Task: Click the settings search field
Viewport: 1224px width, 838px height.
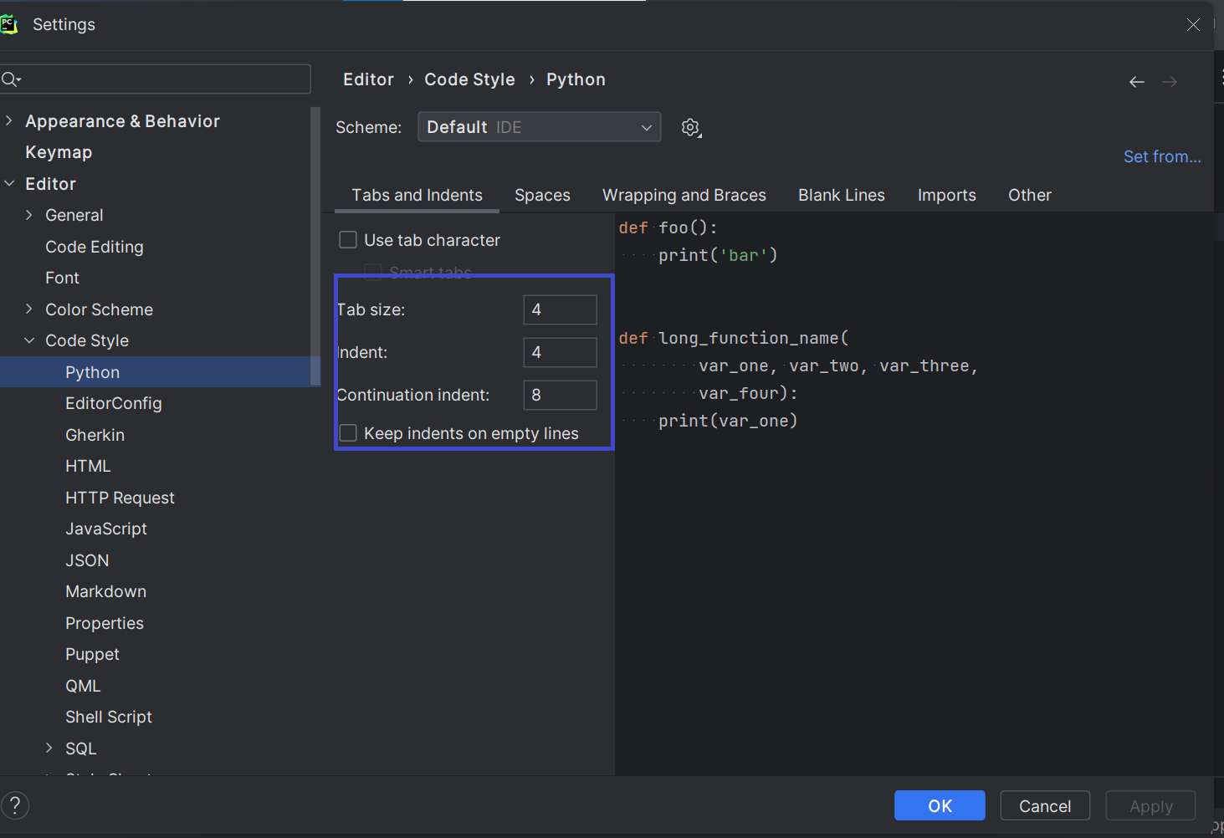Action: coord(156,79)
